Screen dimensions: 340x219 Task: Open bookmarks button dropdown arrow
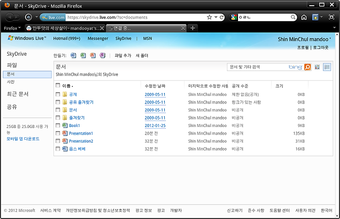pyautogui.click(x=322, y=17)
